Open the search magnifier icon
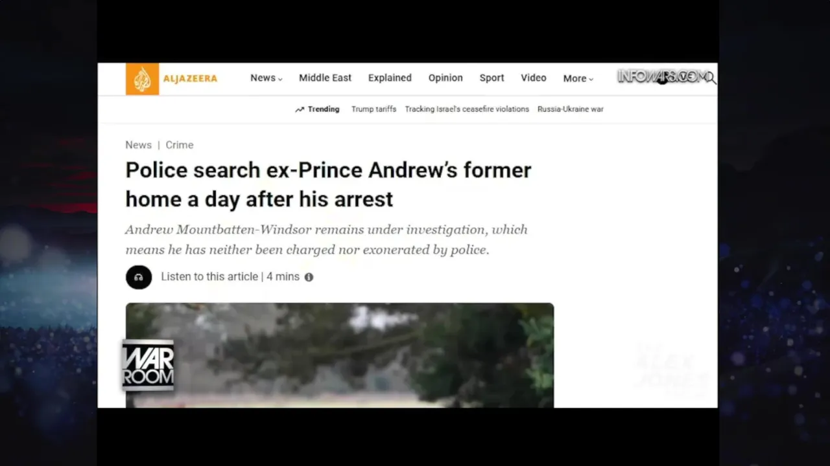This screenshot has height=466, width=830. click(711, 78)
